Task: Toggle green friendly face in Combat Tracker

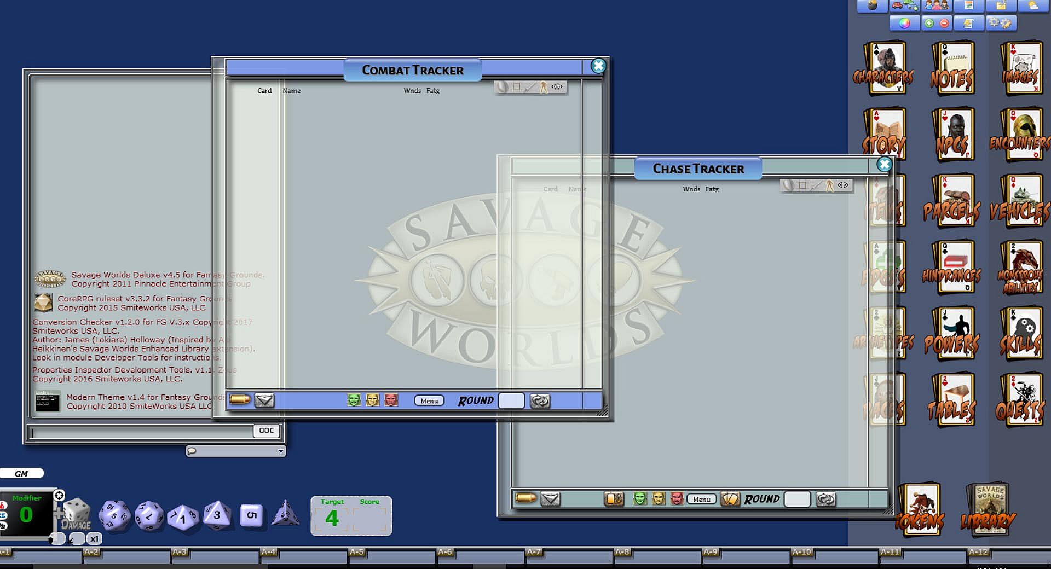Action: point(354,400)
